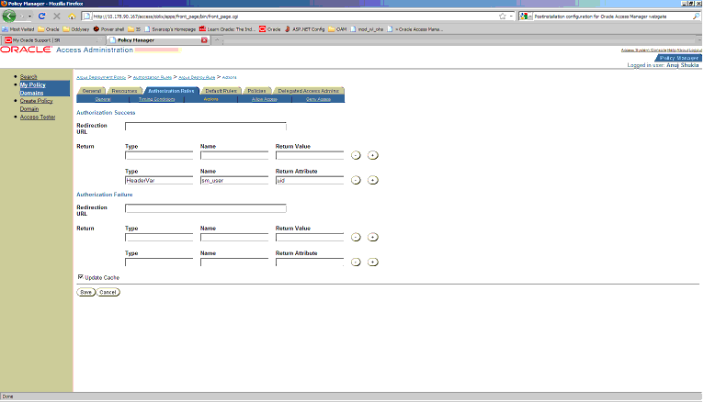Viewport: 704px width, 402px height.
Task: Open the Oracle Access Mana... bookmark
Action: pos(415,29)
